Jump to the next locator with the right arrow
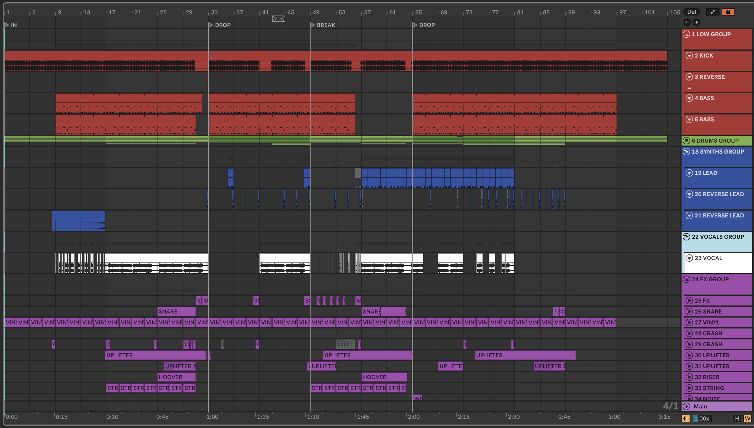This screenshot has width=754, height=428. [x=696, y=22]
